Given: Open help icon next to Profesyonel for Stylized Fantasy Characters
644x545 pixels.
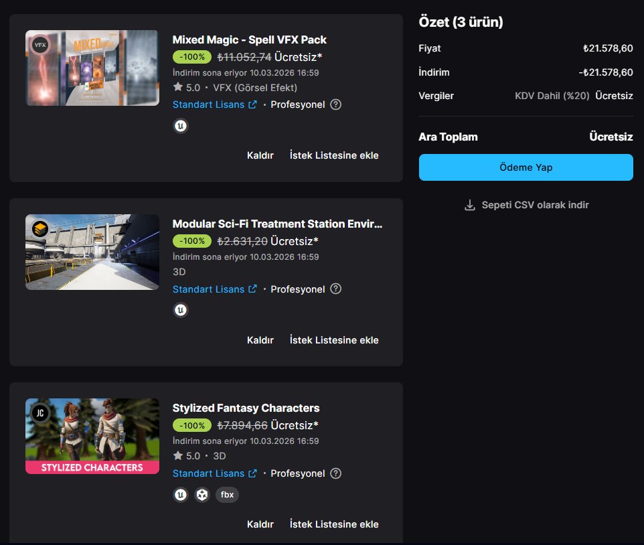Looking at the screenshot, I should tap(335, 473).
